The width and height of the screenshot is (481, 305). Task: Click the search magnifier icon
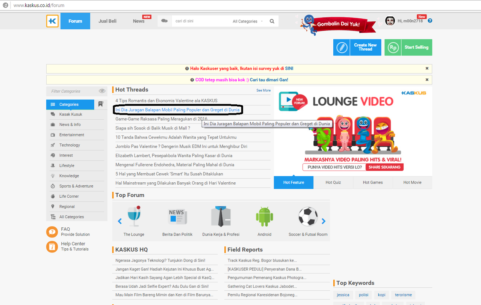coord(272,21)
